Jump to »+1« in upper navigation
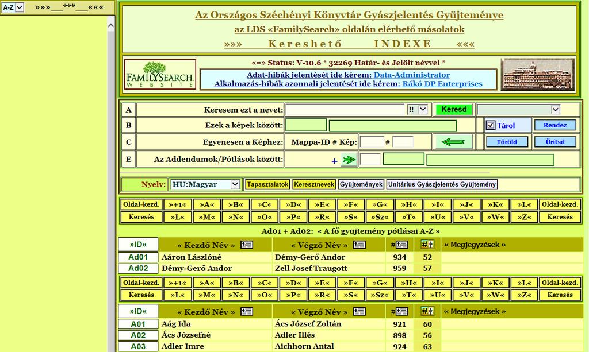Image resolution: width=589 pixels, height=352 pixels. (x=178, y=204)
